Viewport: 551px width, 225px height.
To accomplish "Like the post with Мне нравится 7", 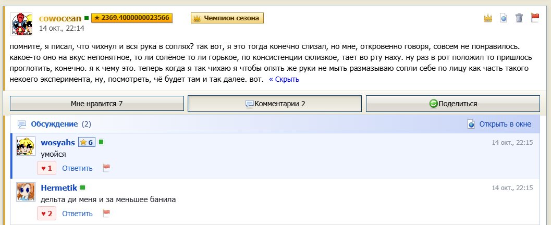I will click(x=96, y=104).
